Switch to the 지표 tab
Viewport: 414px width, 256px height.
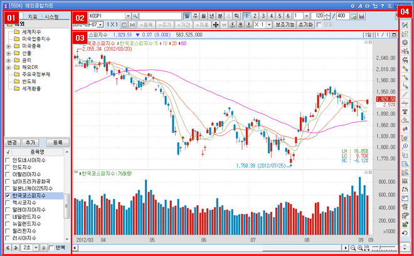click(x=32, y=16)
